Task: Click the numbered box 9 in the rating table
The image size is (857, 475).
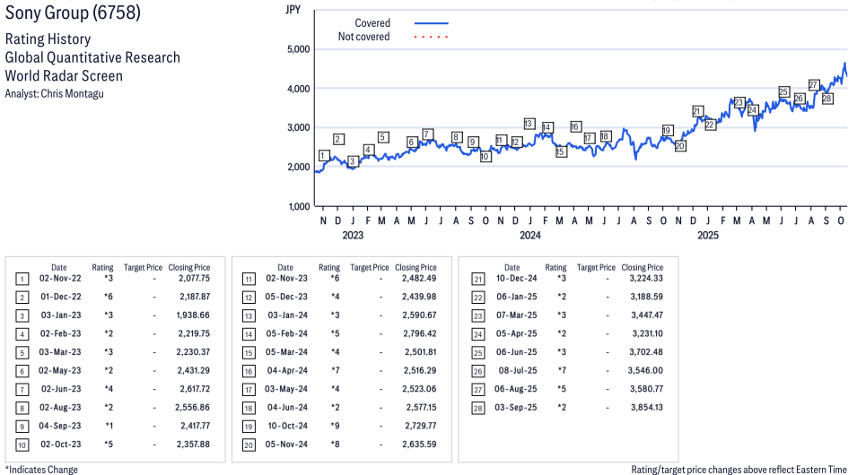Action: [x=22, y=426]
